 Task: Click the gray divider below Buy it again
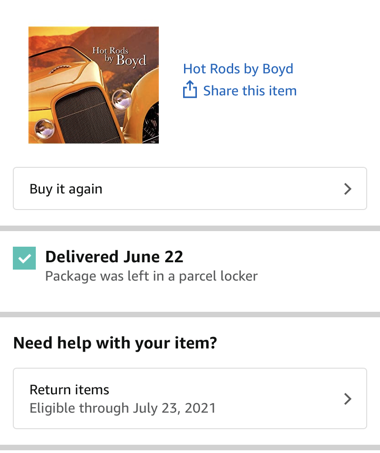click(190, 228)
